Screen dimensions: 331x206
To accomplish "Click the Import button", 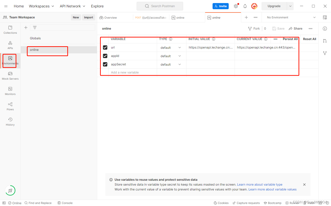I will tap(89, 17).
